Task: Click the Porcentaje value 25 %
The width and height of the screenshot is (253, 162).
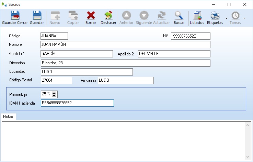Action: point(46,94)
